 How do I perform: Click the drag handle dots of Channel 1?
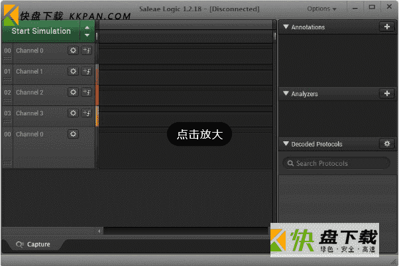point(7,79)
